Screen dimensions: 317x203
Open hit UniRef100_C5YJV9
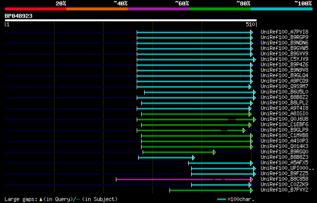tap(284, 59)
